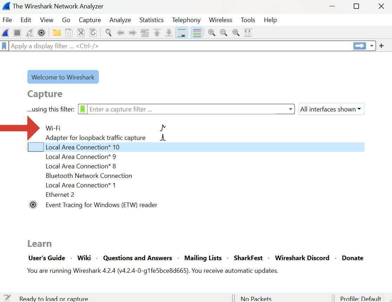
Task: Go to specified packet icon
Action: 145,33
